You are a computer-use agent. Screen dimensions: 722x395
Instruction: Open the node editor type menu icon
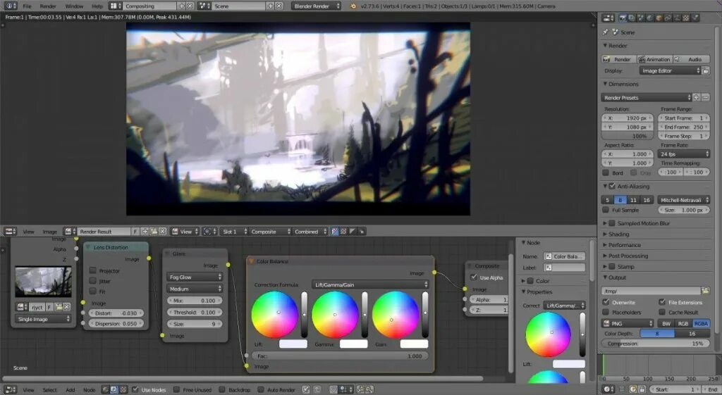point(8,389)
